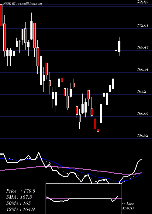
Task: Select the 169.47 price axis label
Action: point(143,47)
